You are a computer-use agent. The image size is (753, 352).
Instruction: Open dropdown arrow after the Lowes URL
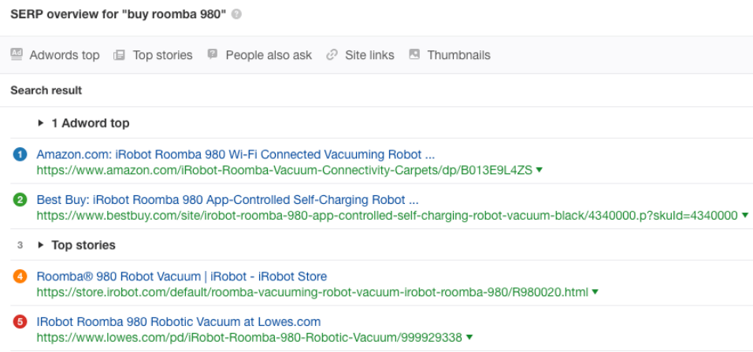(469, 337)
